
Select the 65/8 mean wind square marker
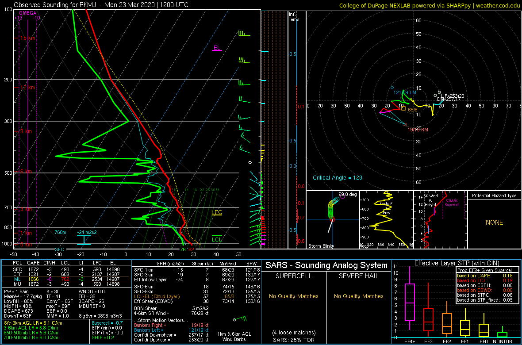coord(403,108)
